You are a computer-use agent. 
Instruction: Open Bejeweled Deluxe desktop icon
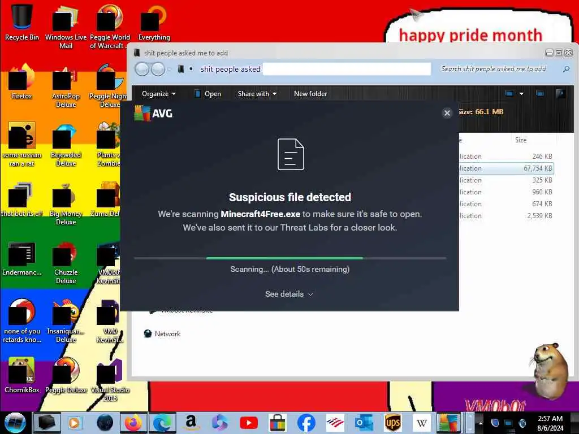[66, 145]
